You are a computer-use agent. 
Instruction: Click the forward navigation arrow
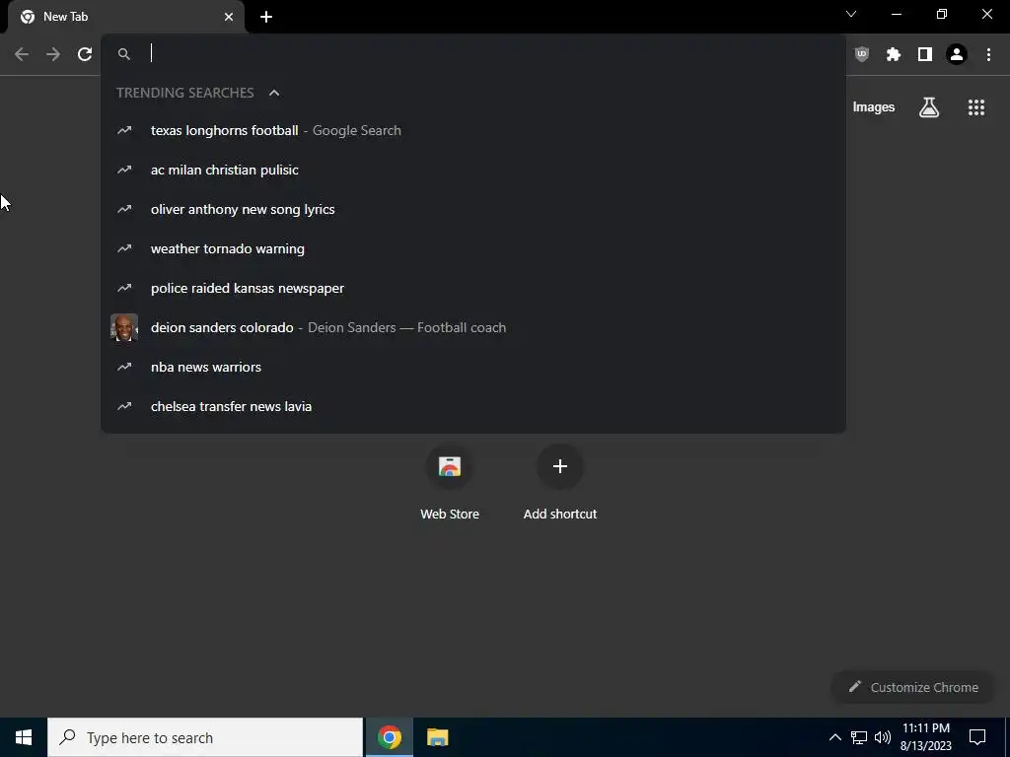pos(53,54)
